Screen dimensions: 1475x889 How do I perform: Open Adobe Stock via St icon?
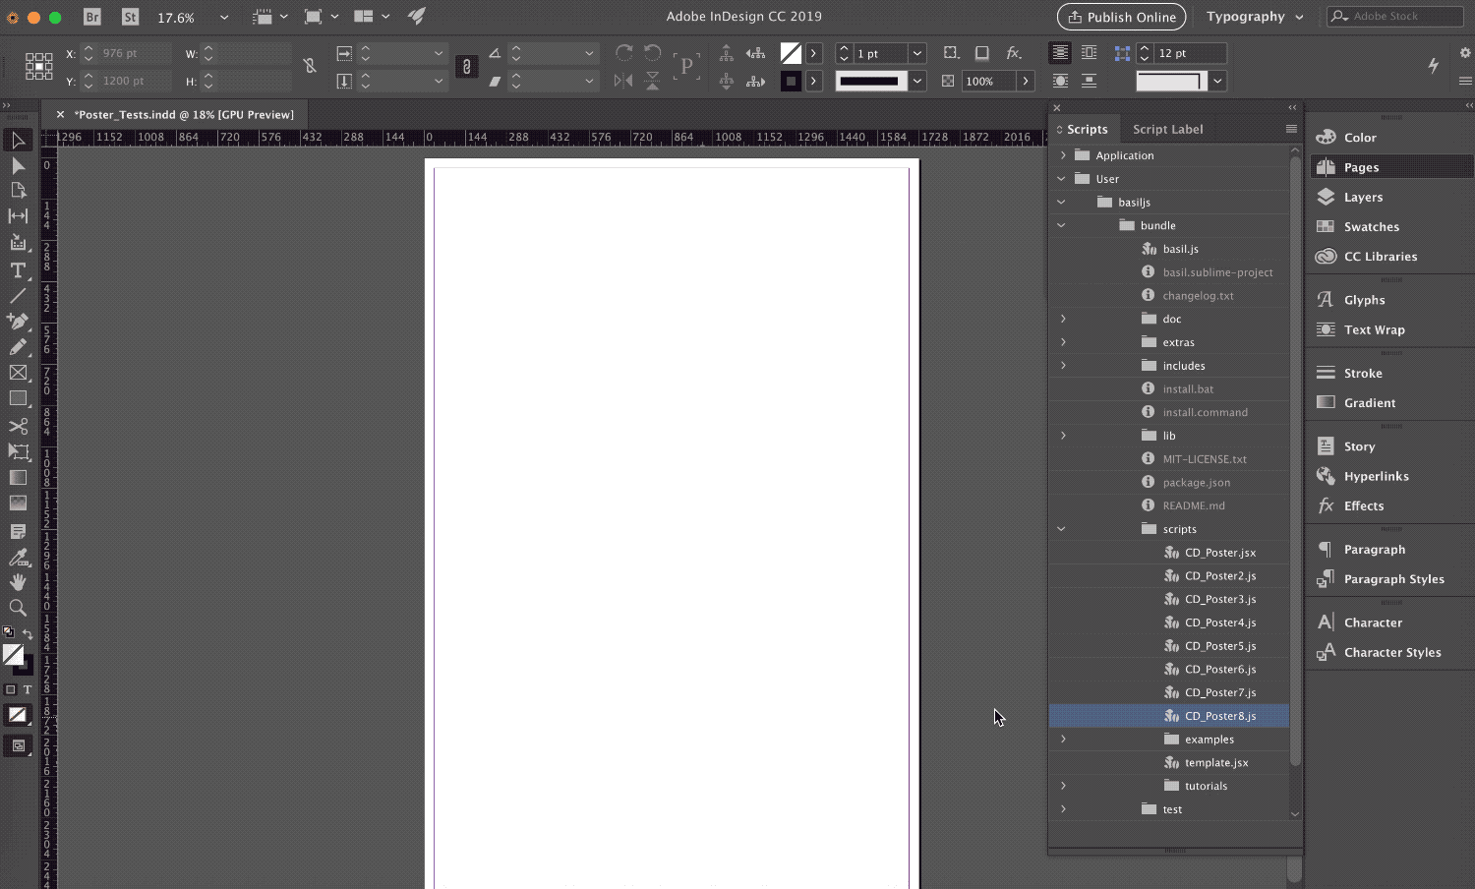(x=130, y=17)
